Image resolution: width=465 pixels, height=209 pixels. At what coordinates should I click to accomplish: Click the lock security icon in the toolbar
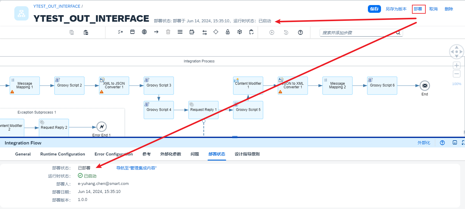228,32
